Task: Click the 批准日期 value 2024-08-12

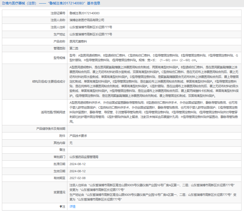Action: [x=77, y=164]
